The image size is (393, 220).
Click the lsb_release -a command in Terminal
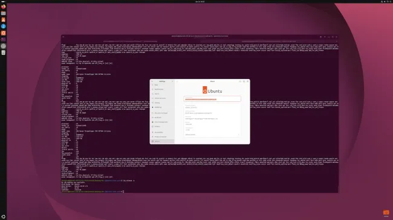coord(128,180)
